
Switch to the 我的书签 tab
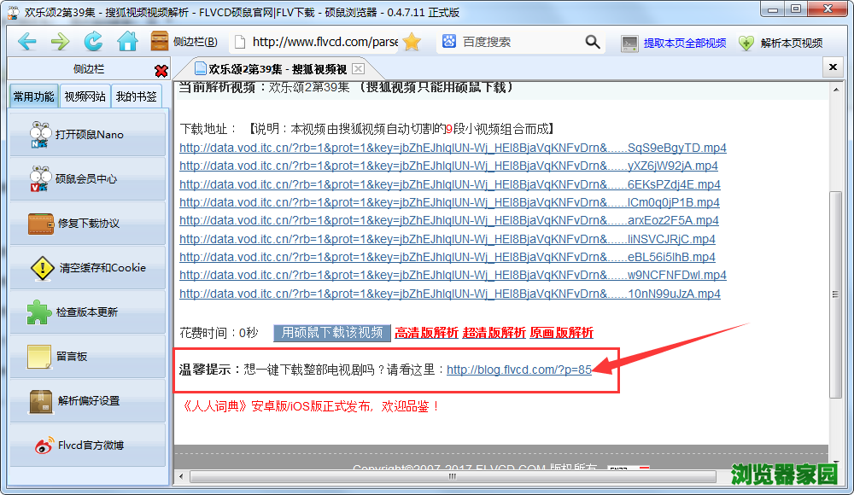point(137,96)
